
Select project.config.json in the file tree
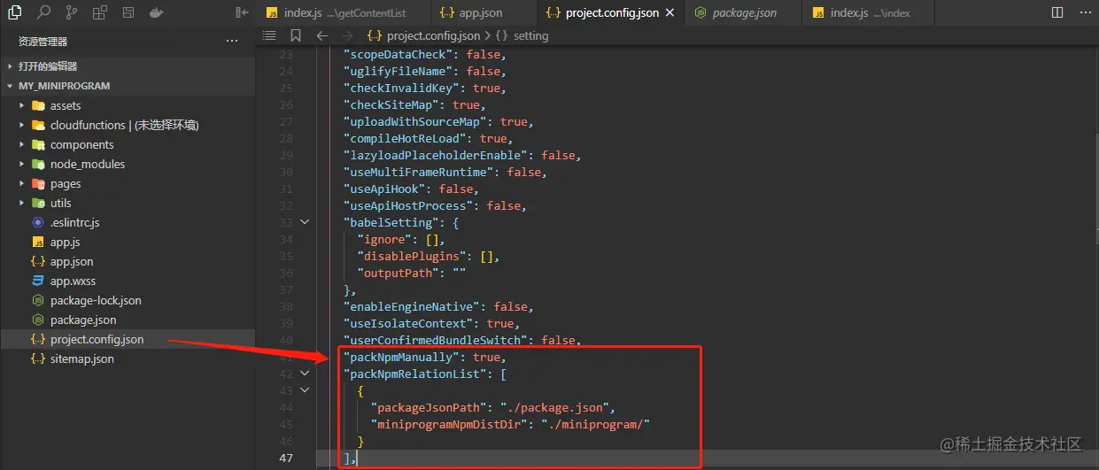point(128,339)
